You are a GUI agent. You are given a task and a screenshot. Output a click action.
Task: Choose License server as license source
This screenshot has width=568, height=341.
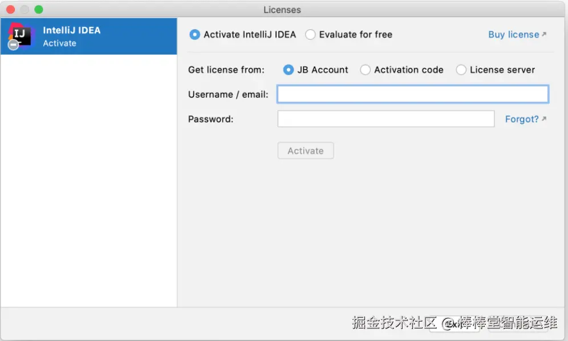point(461,70)
